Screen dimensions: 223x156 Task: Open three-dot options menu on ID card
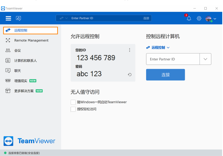(129, 50)
